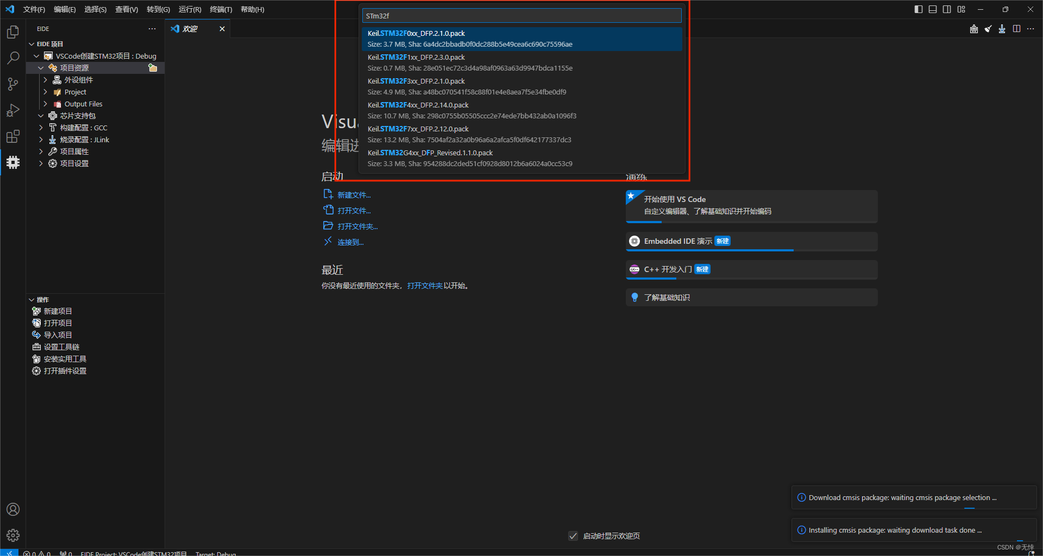Open the Search view in activity bar
The image size is (1043, 556).
[13, 58]
